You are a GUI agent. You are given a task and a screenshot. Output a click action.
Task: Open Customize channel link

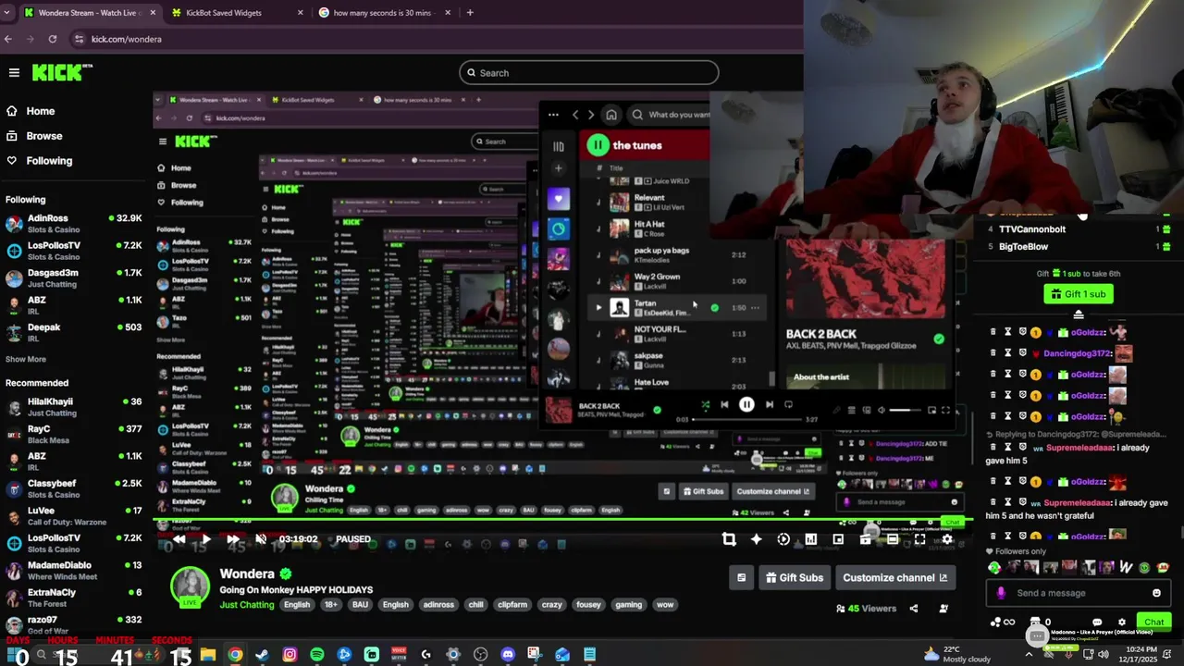(894, 578)
